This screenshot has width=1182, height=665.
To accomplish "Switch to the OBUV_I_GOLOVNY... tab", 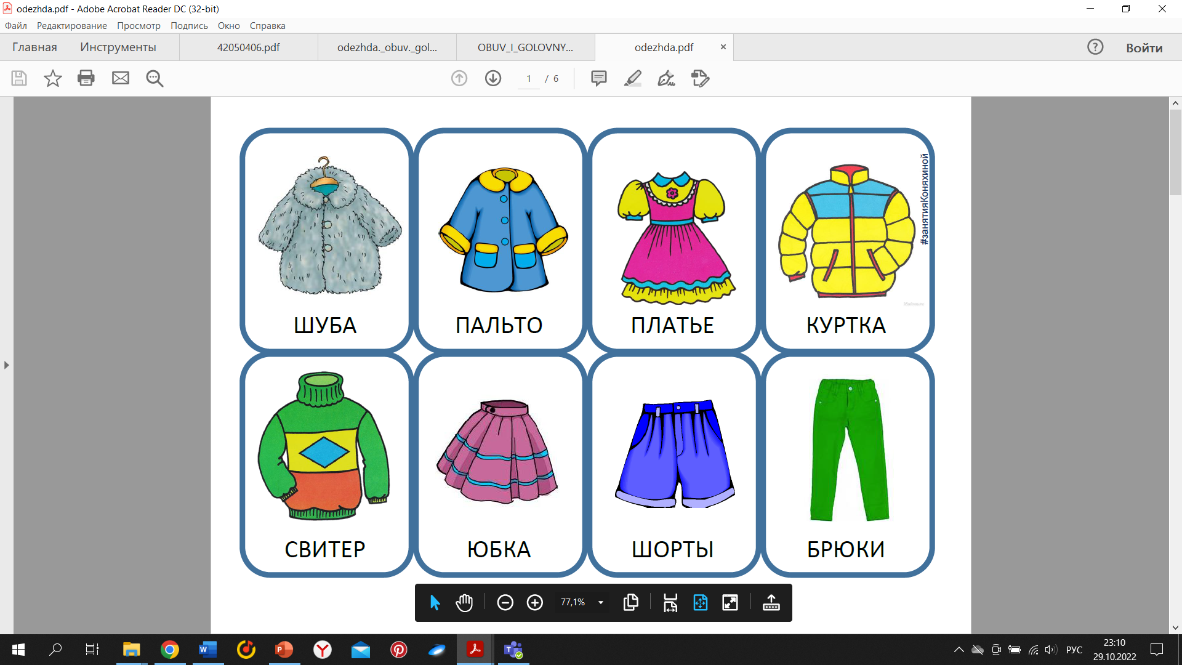I will [x=526, y=47].
